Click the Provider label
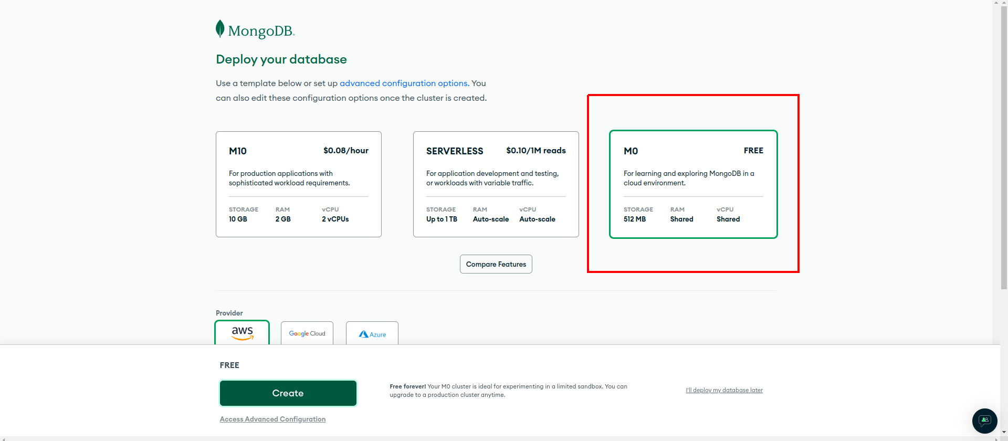 coord(229,313)
